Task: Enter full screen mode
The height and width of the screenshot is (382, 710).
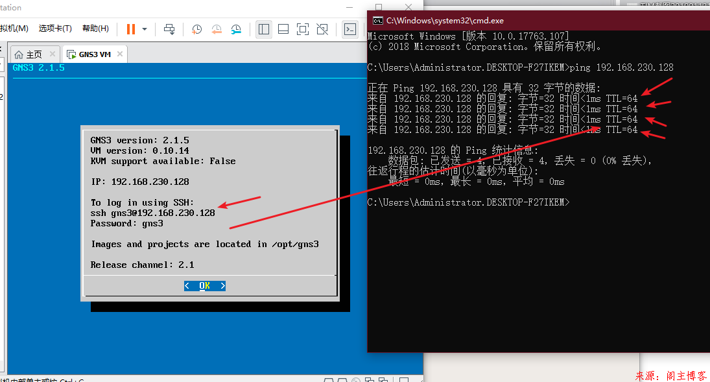Action: [303, 29]
